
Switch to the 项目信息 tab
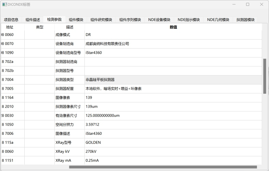point(11,20)
